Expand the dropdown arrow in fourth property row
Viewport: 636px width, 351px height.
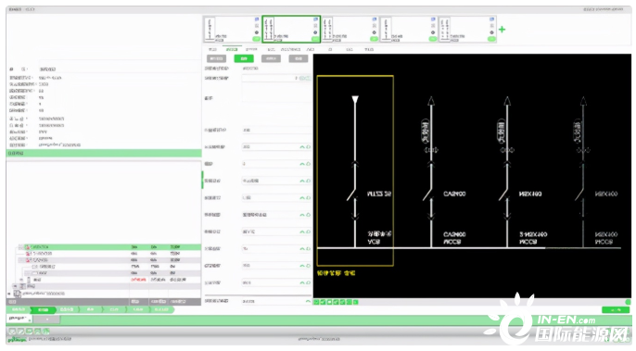302,181
